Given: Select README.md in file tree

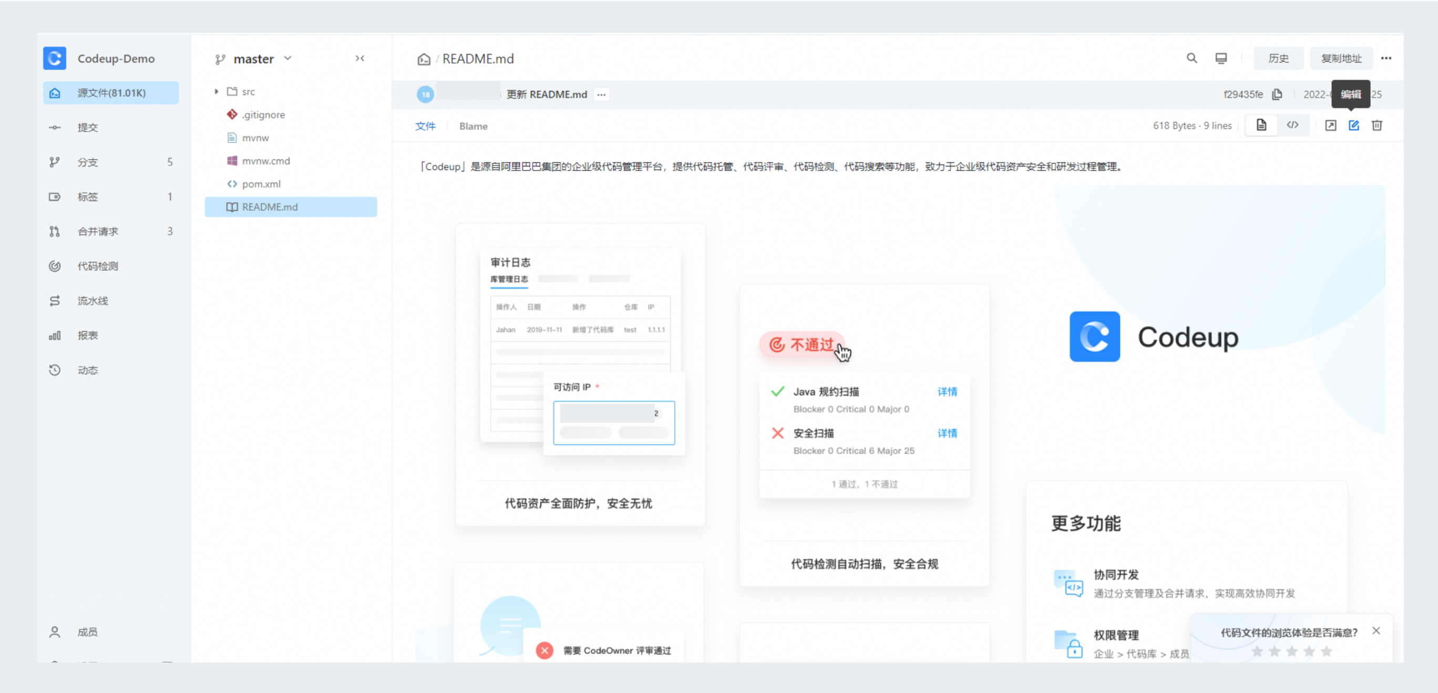Looking at the screenshot, I should (291, 207).
